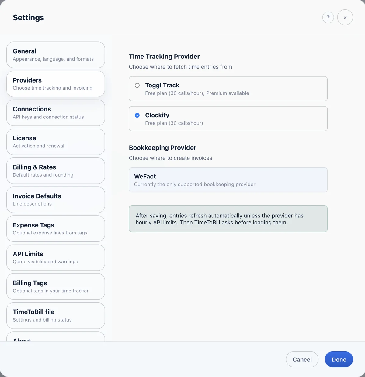365x377 pixels.
Task: Switch to Connections settings section
Action: 56,113
